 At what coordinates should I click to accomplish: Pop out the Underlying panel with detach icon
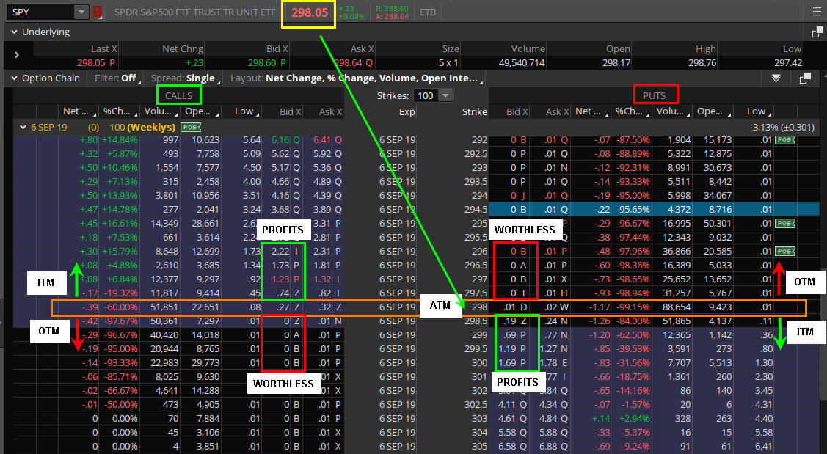pyautogui.click(x=817, y=32)
